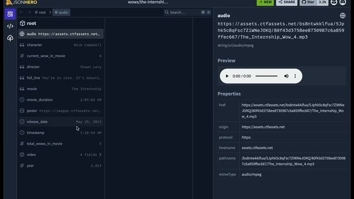
Task: Adjust the audio progress slider
Action: click(x=267, y=76)
